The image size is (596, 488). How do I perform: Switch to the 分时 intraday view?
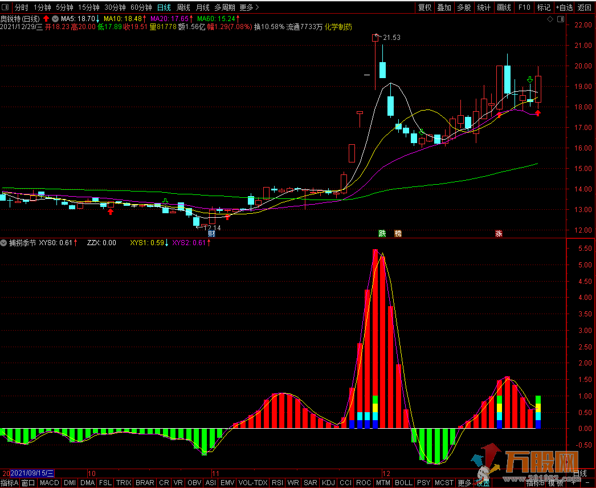[21, 7]
